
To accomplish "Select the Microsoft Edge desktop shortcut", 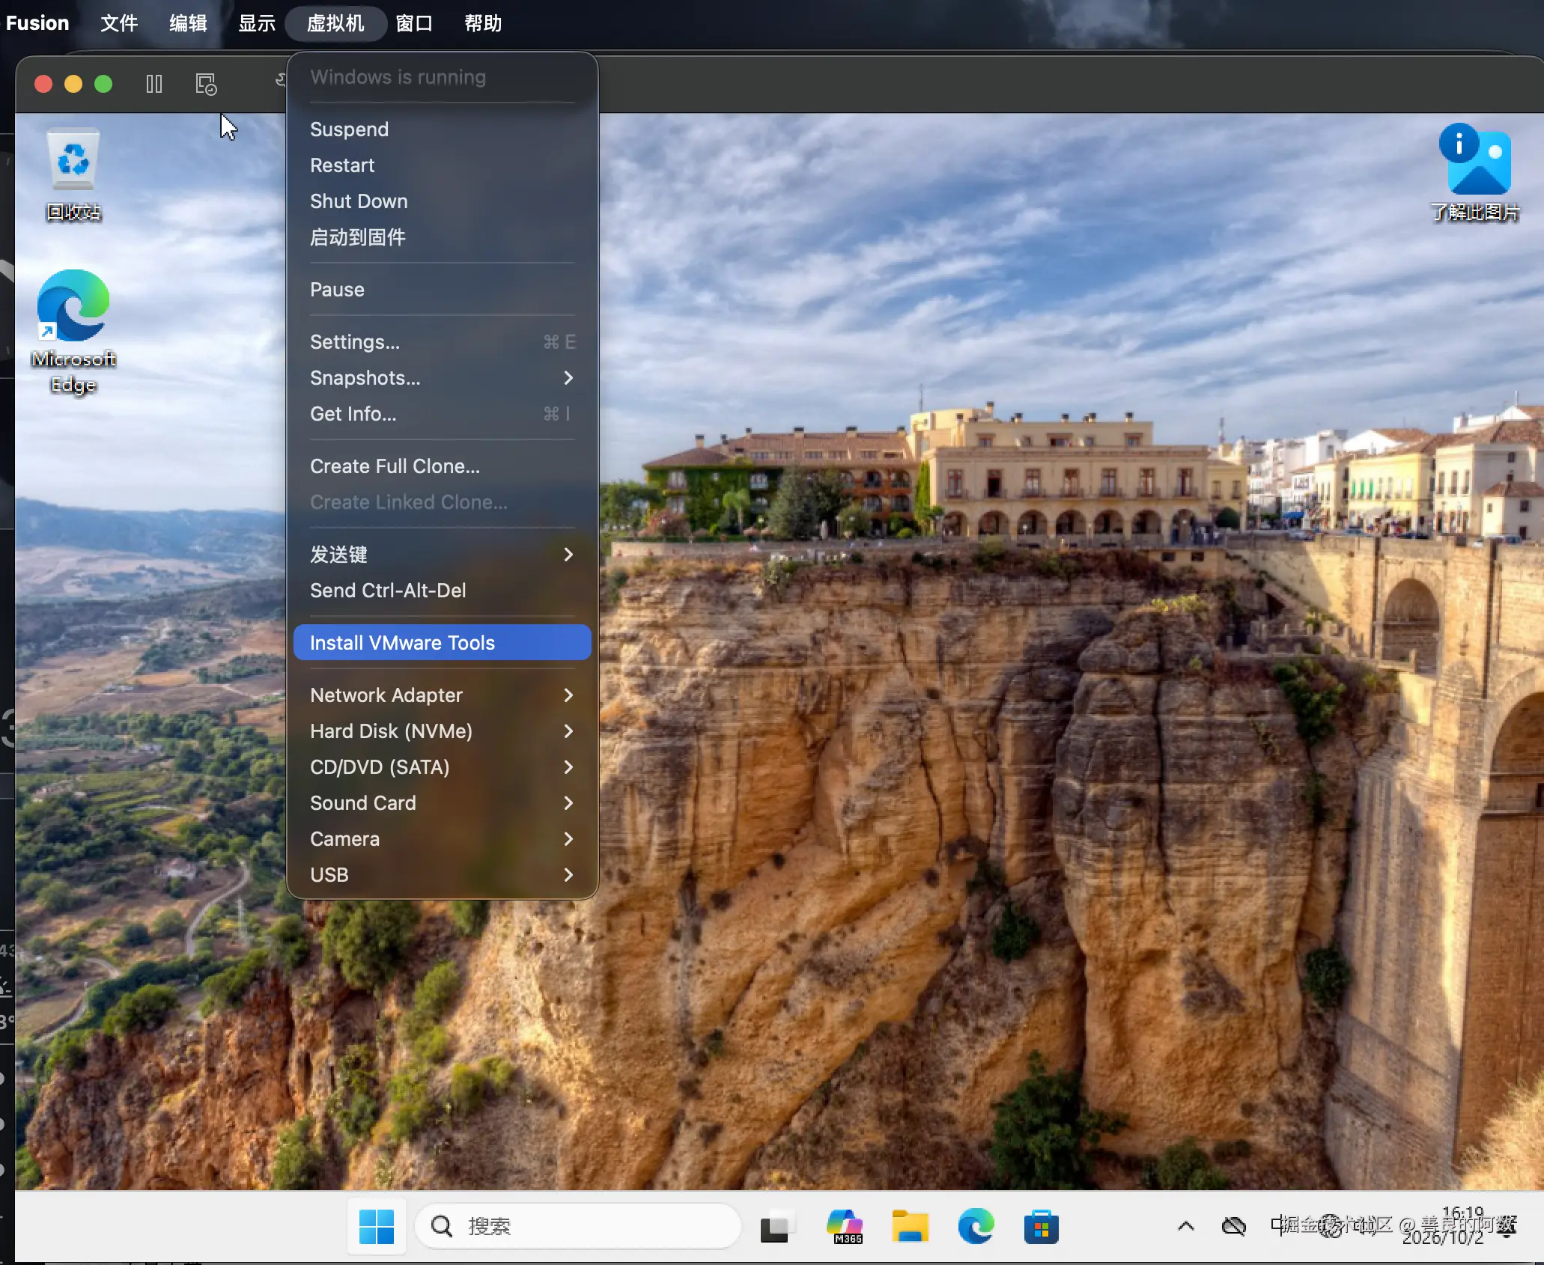I will pyautogui.click(x=73, y=332).
